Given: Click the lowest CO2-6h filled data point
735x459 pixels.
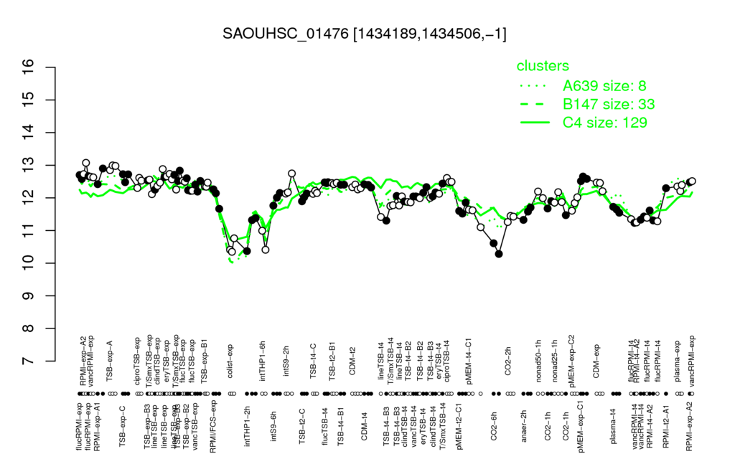Looking at the screenshot, I should (x=500, y=254).
